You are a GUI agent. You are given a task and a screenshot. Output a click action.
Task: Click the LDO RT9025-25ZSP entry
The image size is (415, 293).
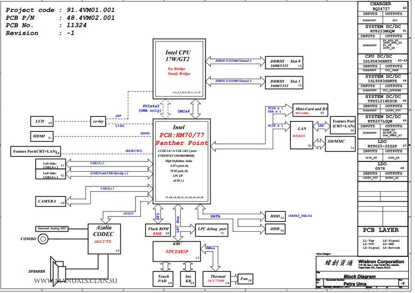pos(383,144)
